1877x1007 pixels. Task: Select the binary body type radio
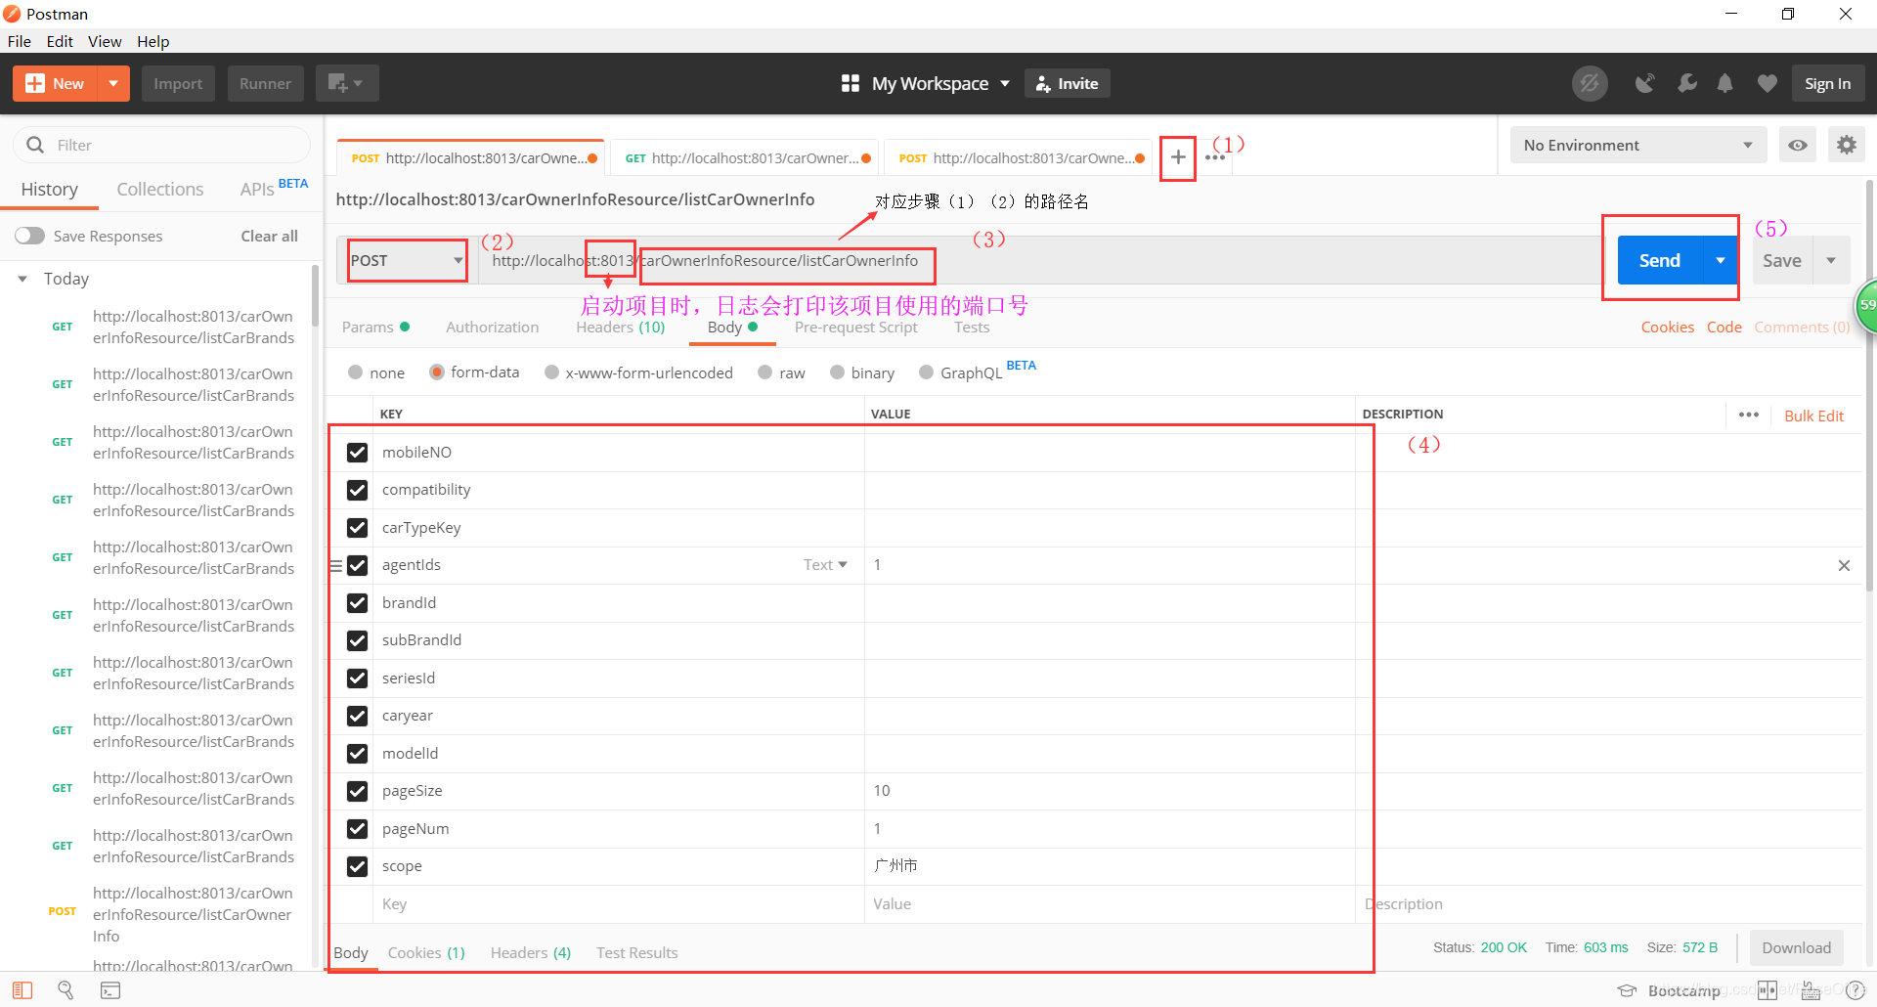(x=837, y=372)
